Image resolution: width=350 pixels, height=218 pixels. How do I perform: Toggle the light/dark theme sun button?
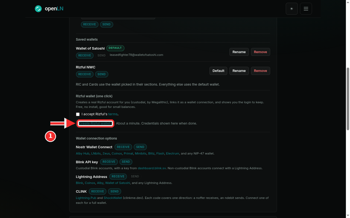[292, 9]
